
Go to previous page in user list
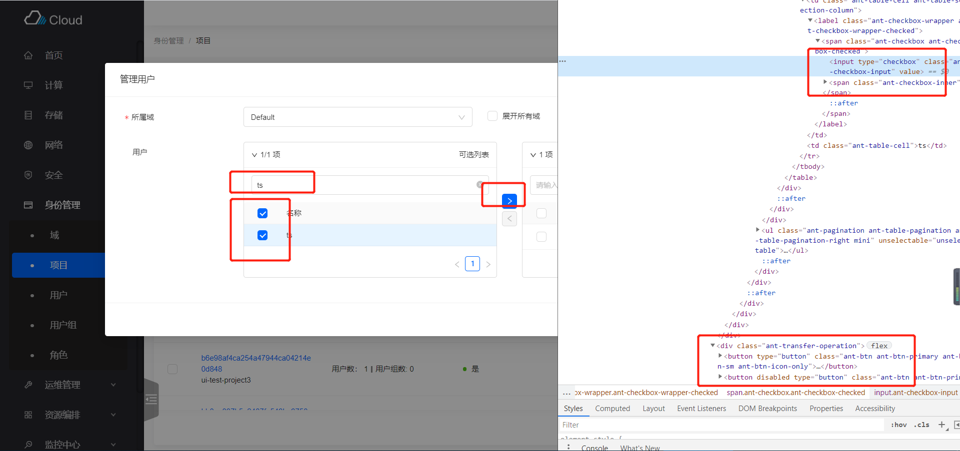click(x=457, y=264)
